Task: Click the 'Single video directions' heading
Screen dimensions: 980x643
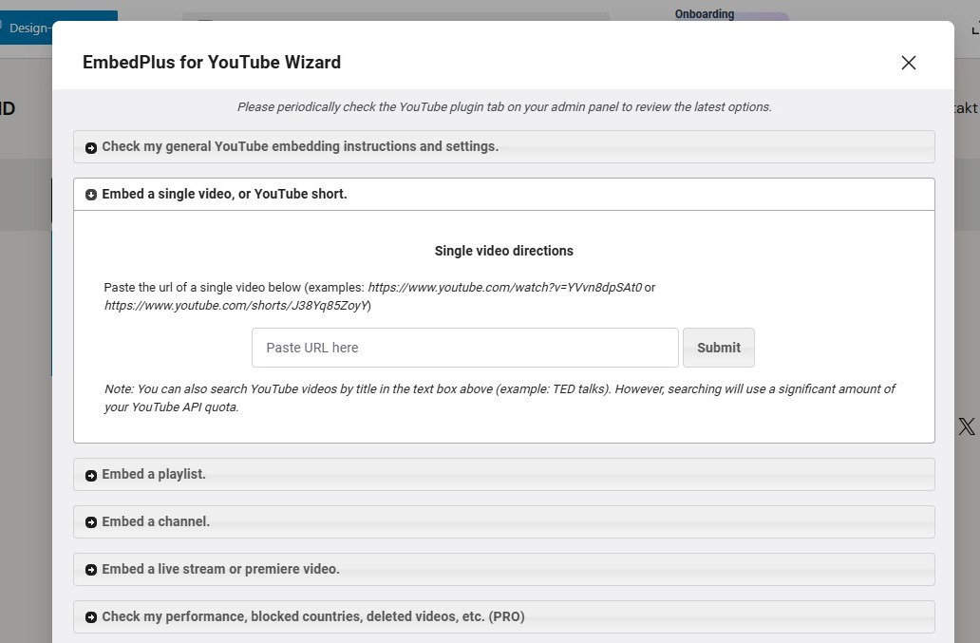Action: [x=503, y=251]
